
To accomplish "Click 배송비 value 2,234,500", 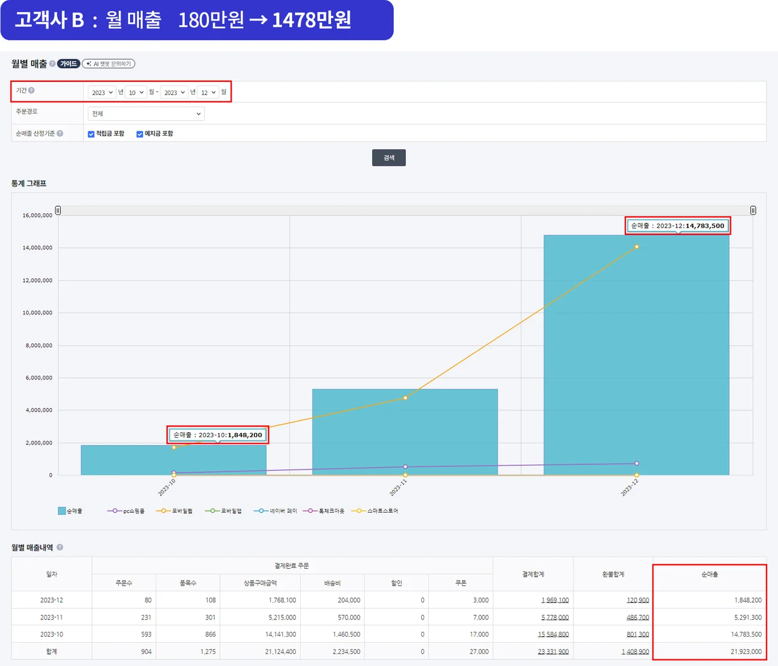I will [347, 652].
